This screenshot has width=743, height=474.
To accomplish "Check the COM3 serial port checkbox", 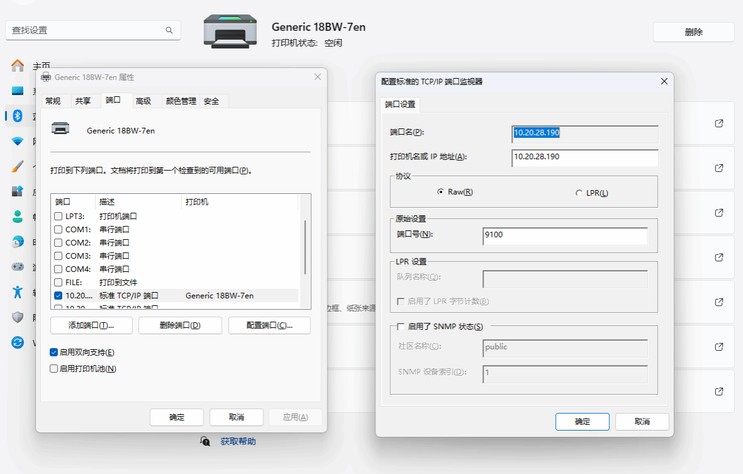I will coord(59,256).
